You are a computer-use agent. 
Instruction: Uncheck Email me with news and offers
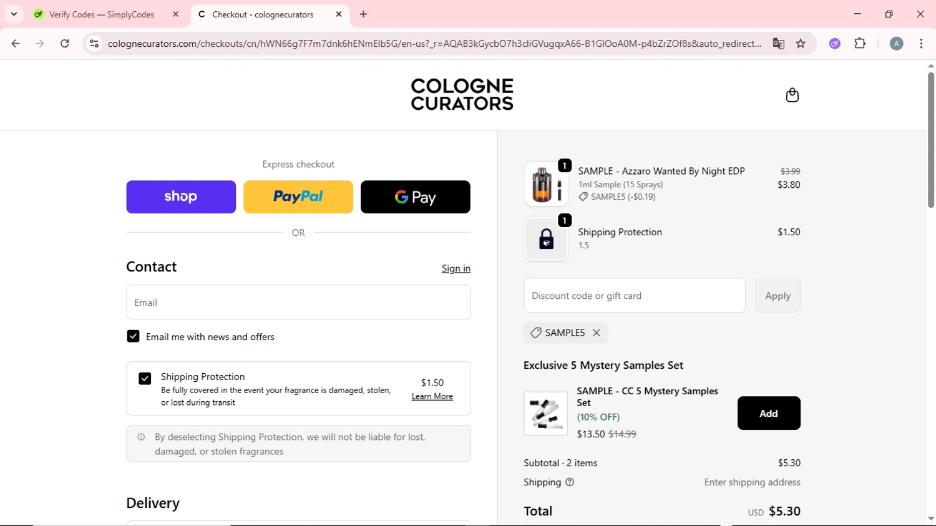pyautogui.click(x=133, y=336)
